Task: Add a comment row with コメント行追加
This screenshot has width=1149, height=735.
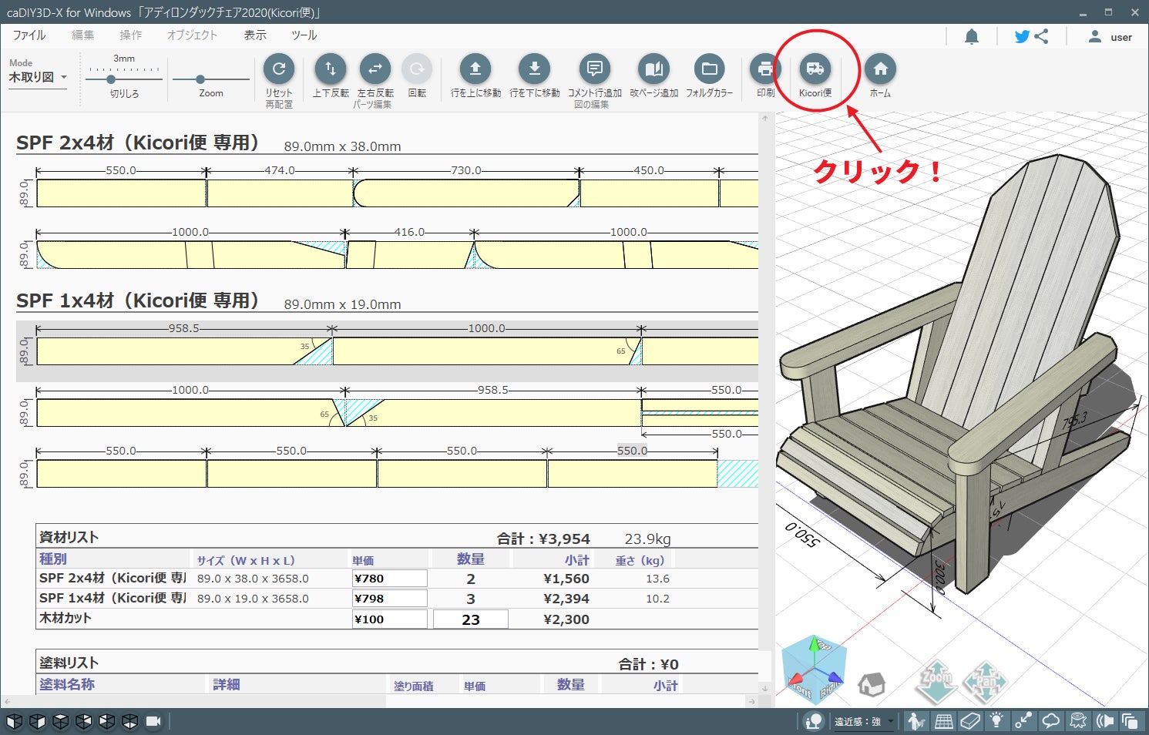Action: tap(594, 69)
